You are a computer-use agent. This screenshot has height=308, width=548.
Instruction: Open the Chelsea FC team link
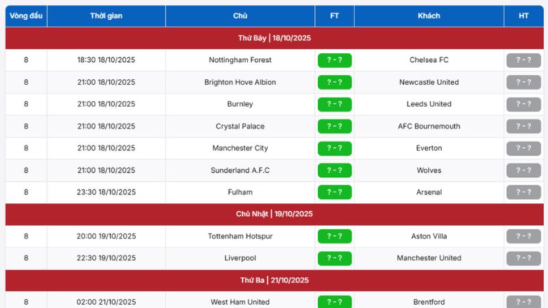pos(429,60)
